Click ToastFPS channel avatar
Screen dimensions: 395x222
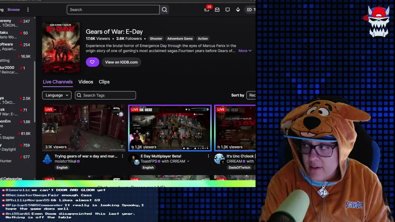[134, 159]
